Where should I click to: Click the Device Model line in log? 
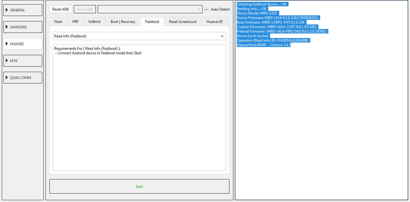[257, 13]
